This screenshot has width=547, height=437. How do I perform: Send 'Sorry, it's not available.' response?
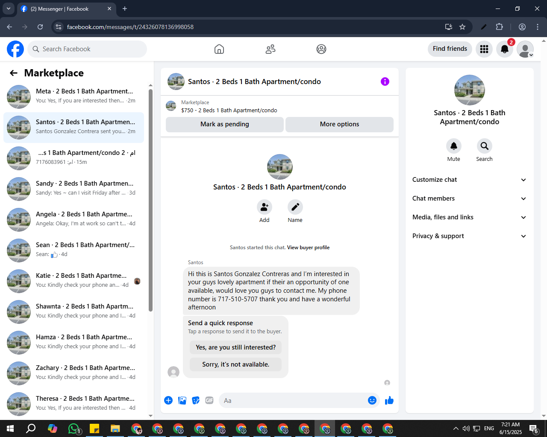click(235, 364)
